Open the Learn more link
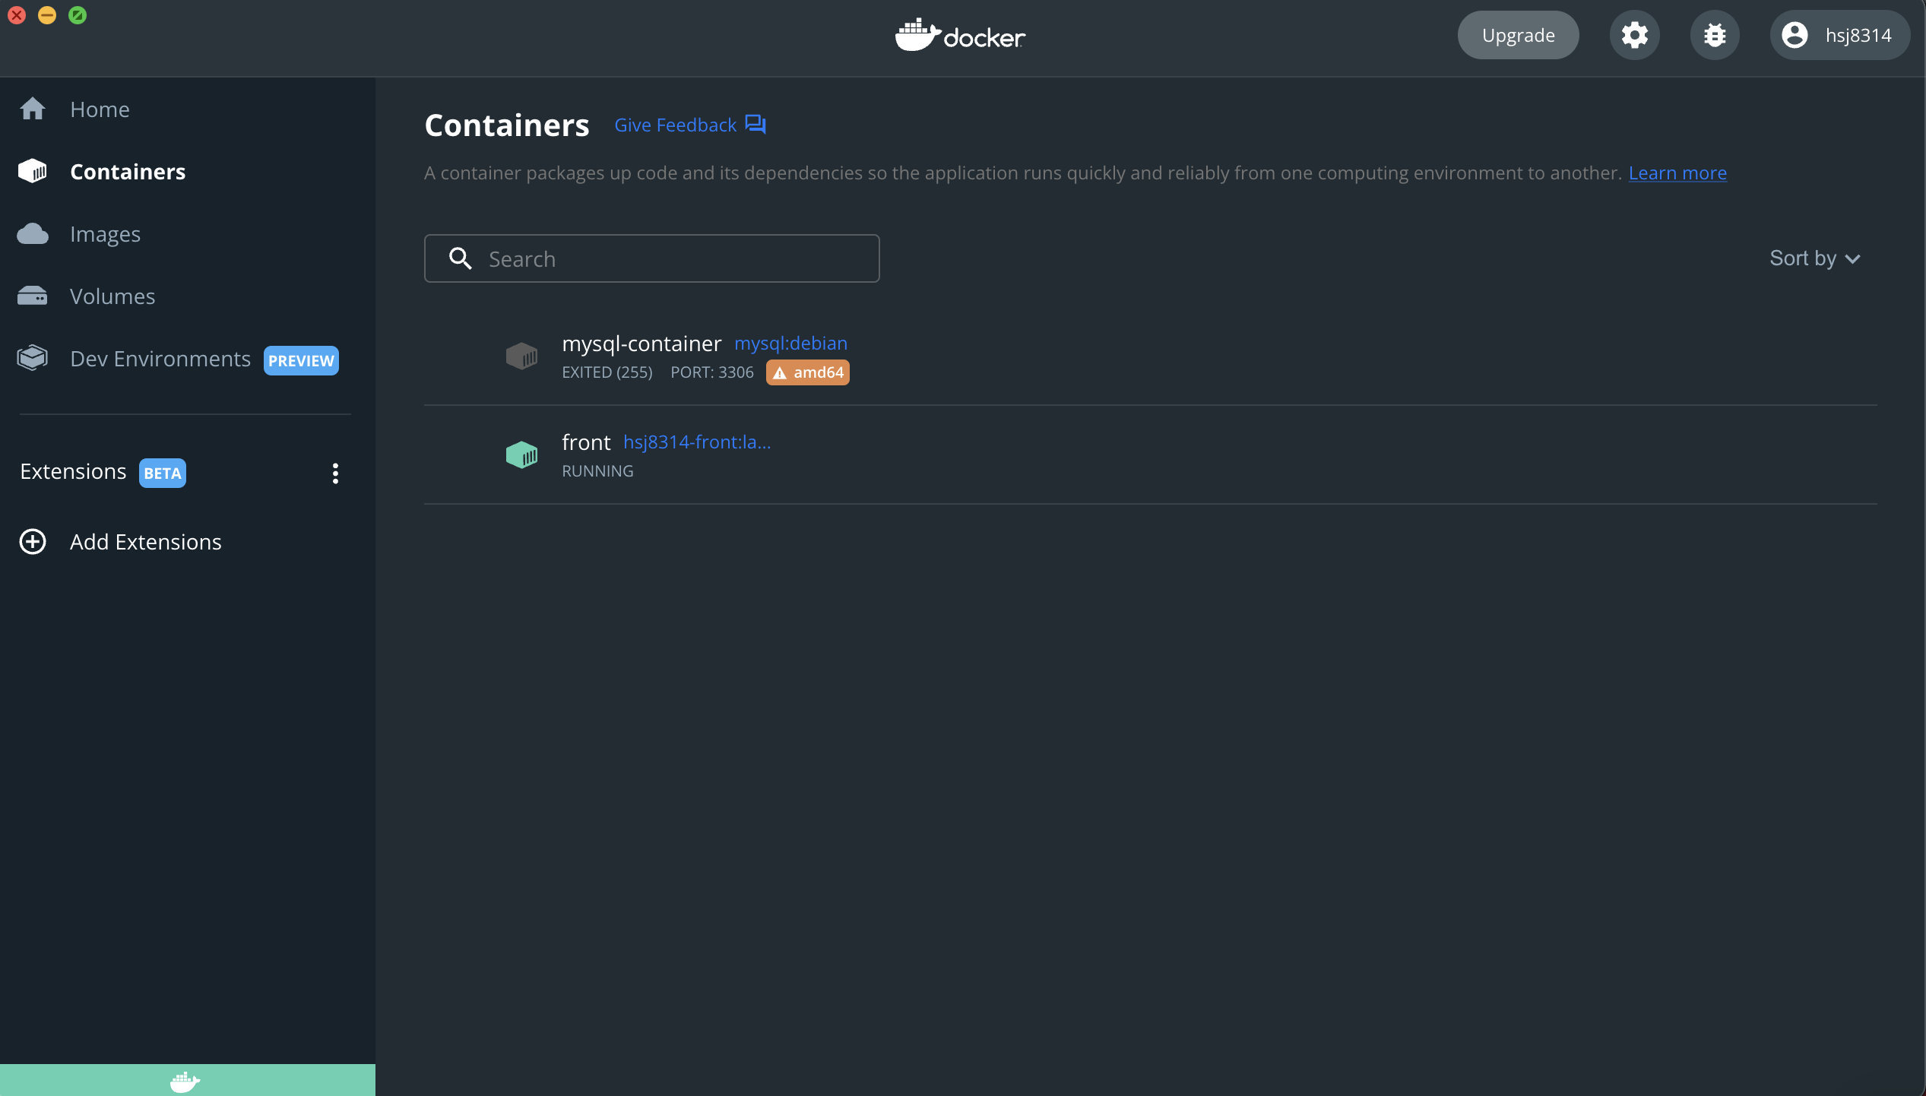The width and height of the screenshot is (1926, 1096). (1677, 173)
